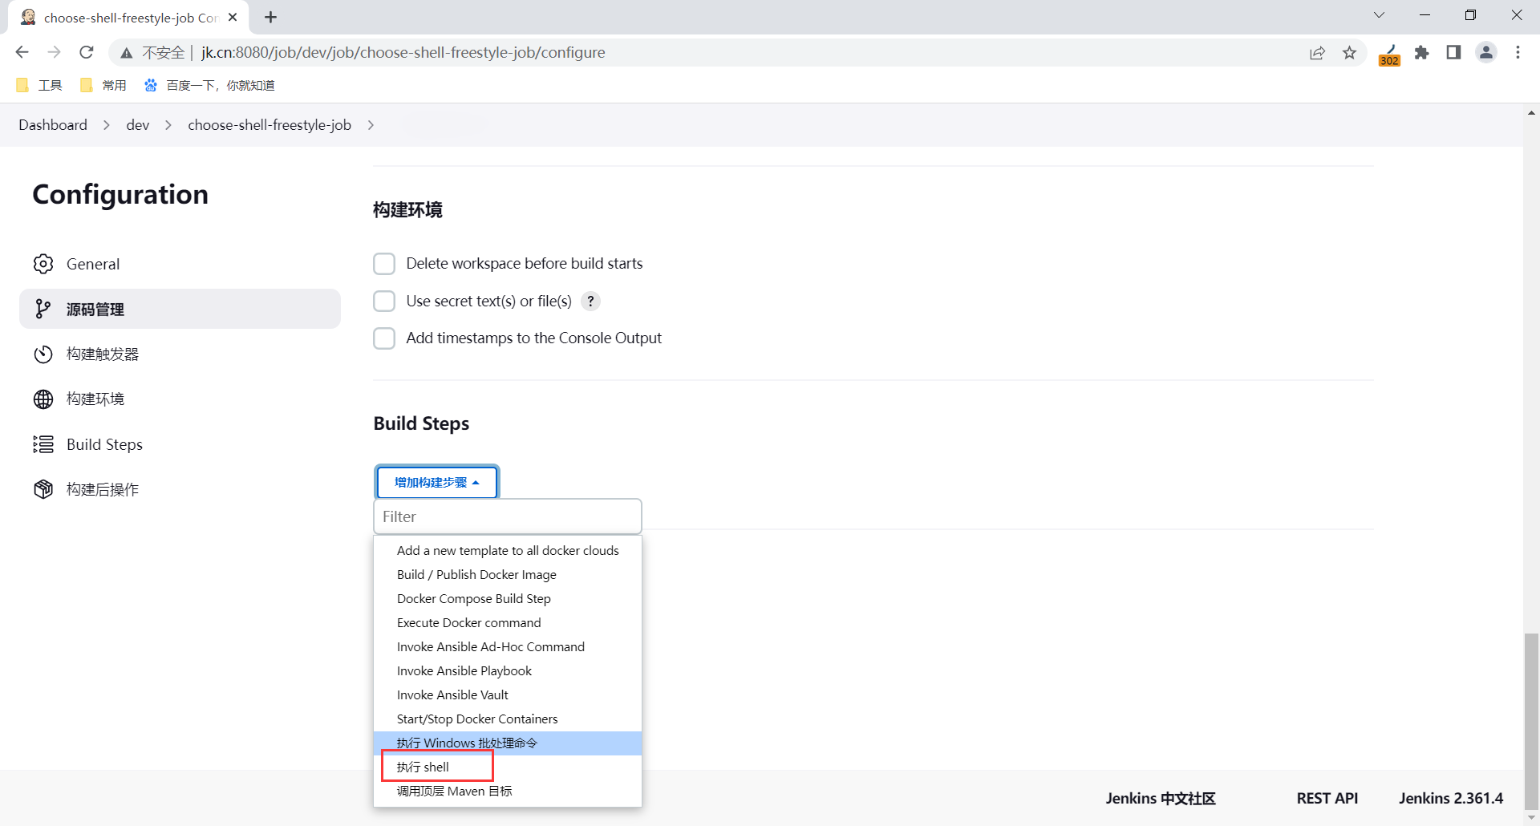Open the browser extensions puzzle icon
Viewport: 1540px width, 826px height.
1422,53
